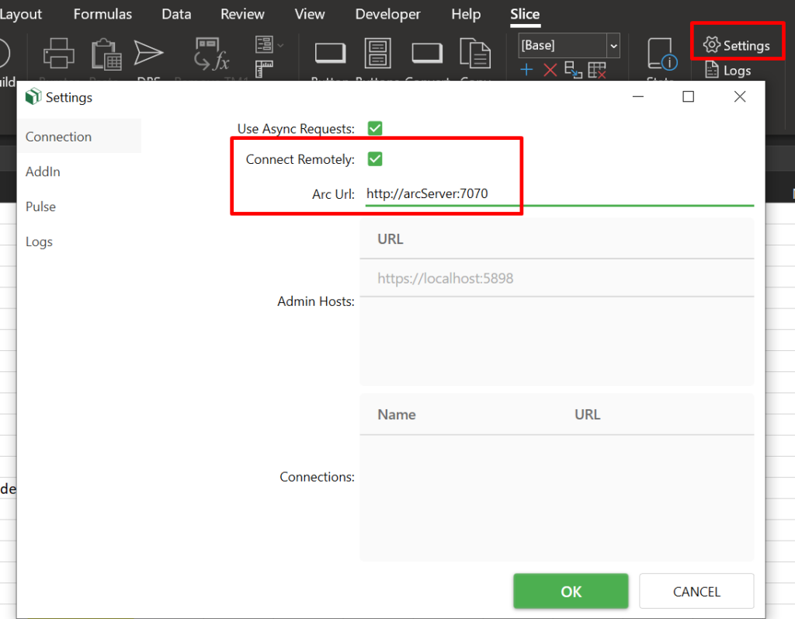Screen dimensions: 795x619
Task: Select the AddIn settings section
Action: pyautogui.click(x=43, y=172)
